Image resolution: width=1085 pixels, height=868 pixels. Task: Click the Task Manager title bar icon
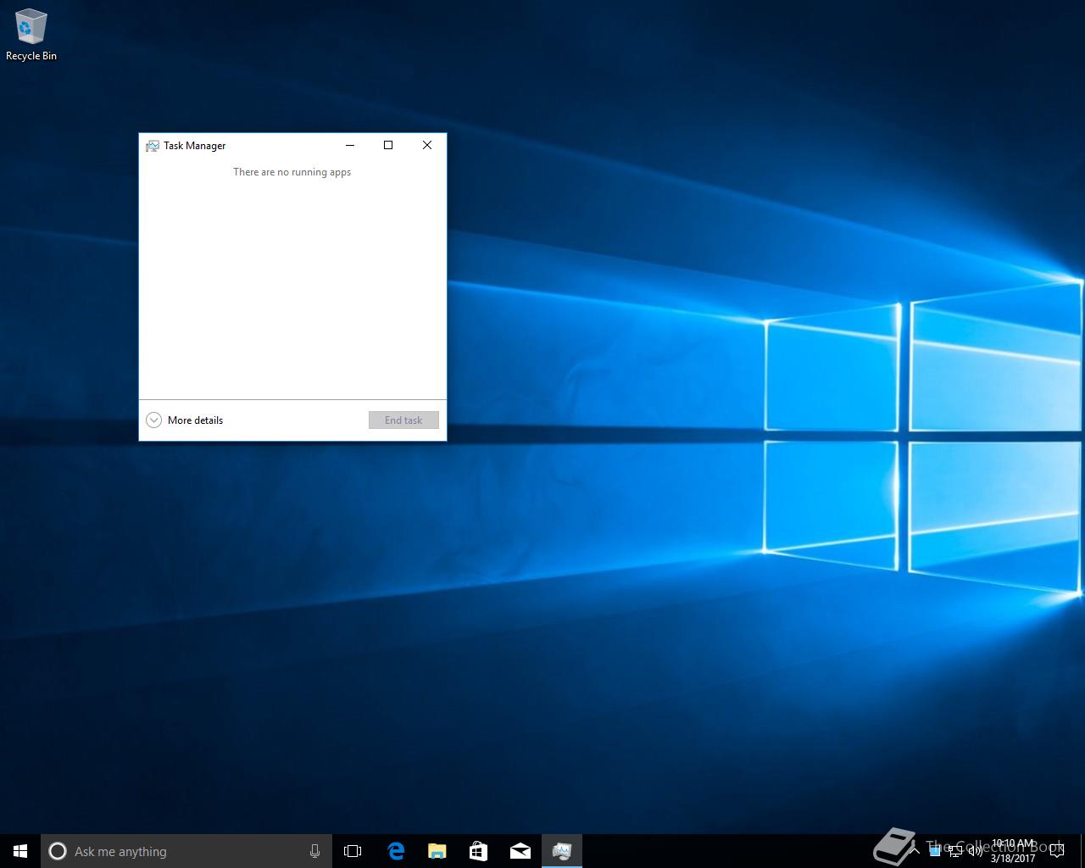coord(153,146)
